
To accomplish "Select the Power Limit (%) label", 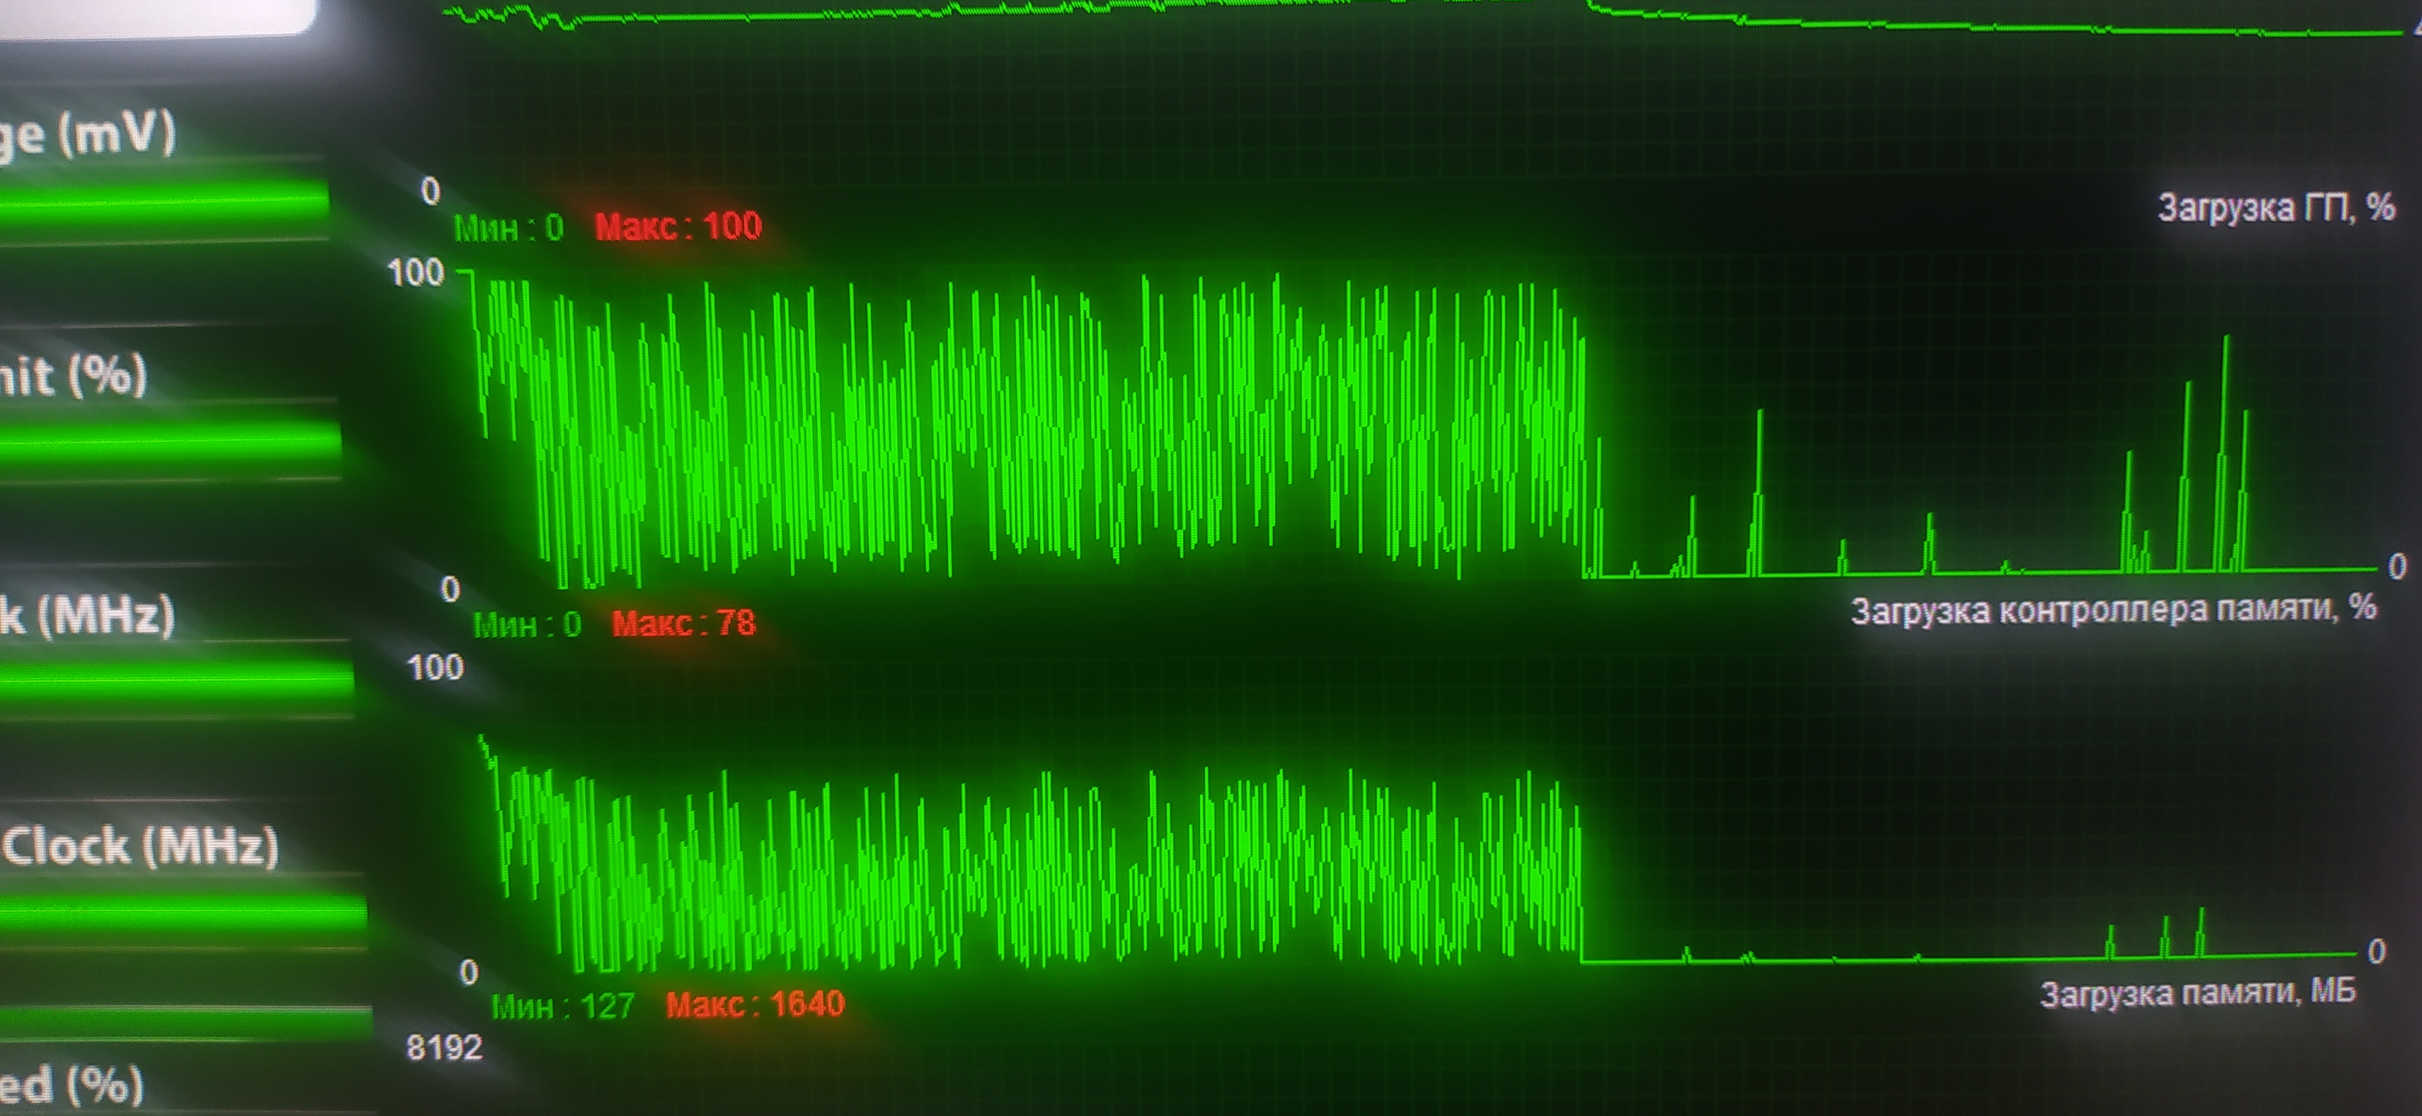I will 73,375.
